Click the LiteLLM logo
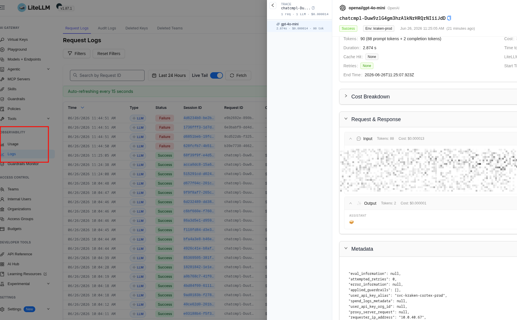Viewport: 517px width, 320px height. pos(34,8)
